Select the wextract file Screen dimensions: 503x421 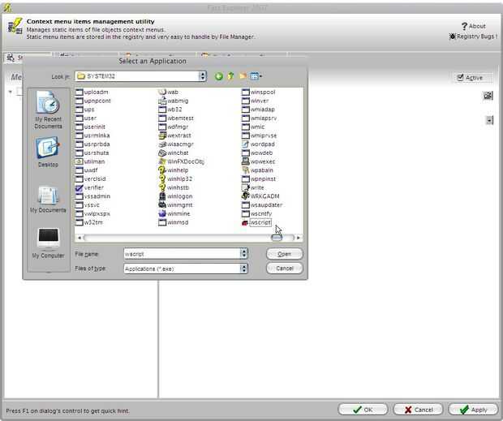click(x=174, y=135)
